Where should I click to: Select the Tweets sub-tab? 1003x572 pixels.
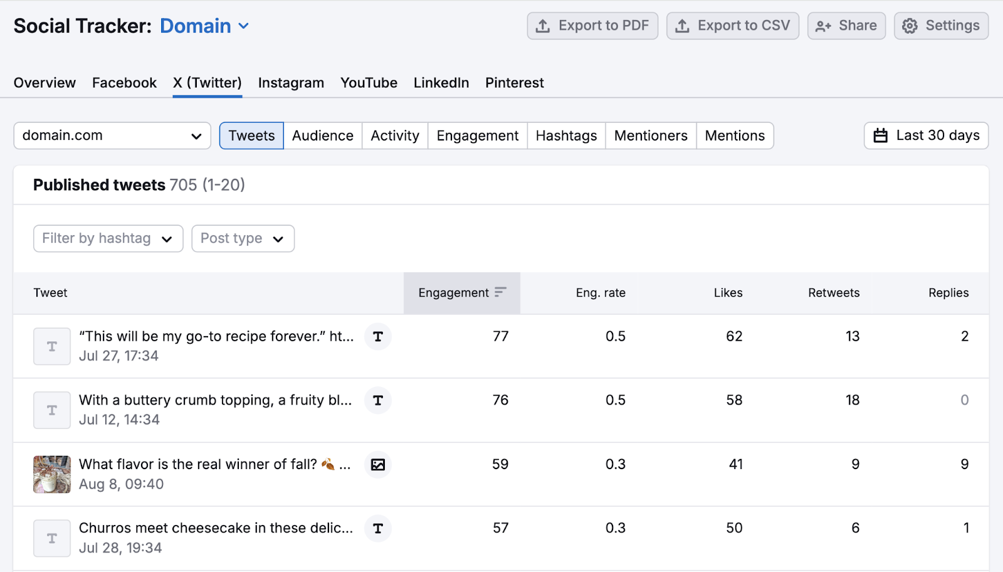tap(251, 135)
